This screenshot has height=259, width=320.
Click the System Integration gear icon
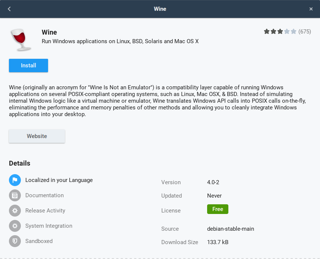tap(15, 226)
